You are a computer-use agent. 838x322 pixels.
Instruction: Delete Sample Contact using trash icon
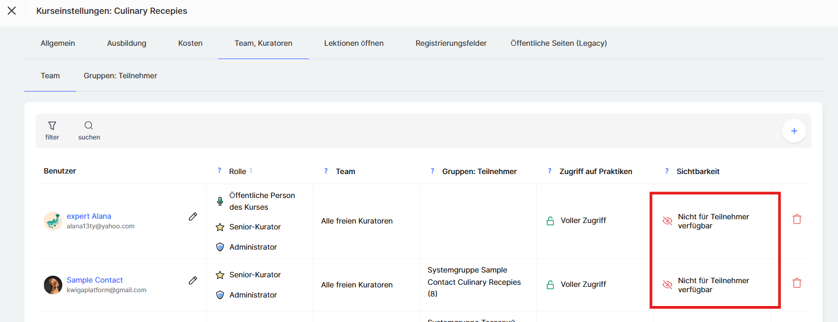(x=797, y=283)
